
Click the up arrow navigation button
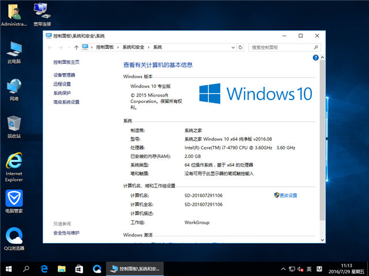[76, 47]
